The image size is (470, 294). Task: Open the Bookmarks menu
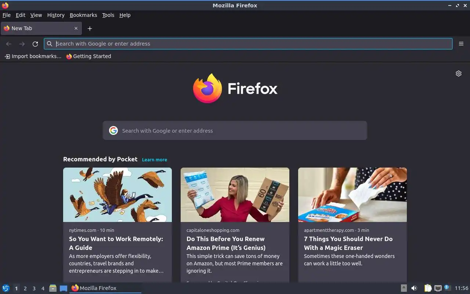click(x=83, y=15)
